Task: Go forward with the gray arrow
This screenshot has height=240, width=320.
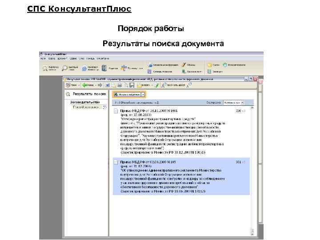Action: pyautogui.click(x=100, y=85)
